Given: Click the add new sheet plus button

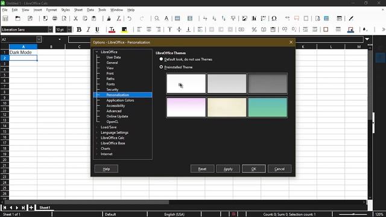Looking at the screenshot, I should click(31, 207).
